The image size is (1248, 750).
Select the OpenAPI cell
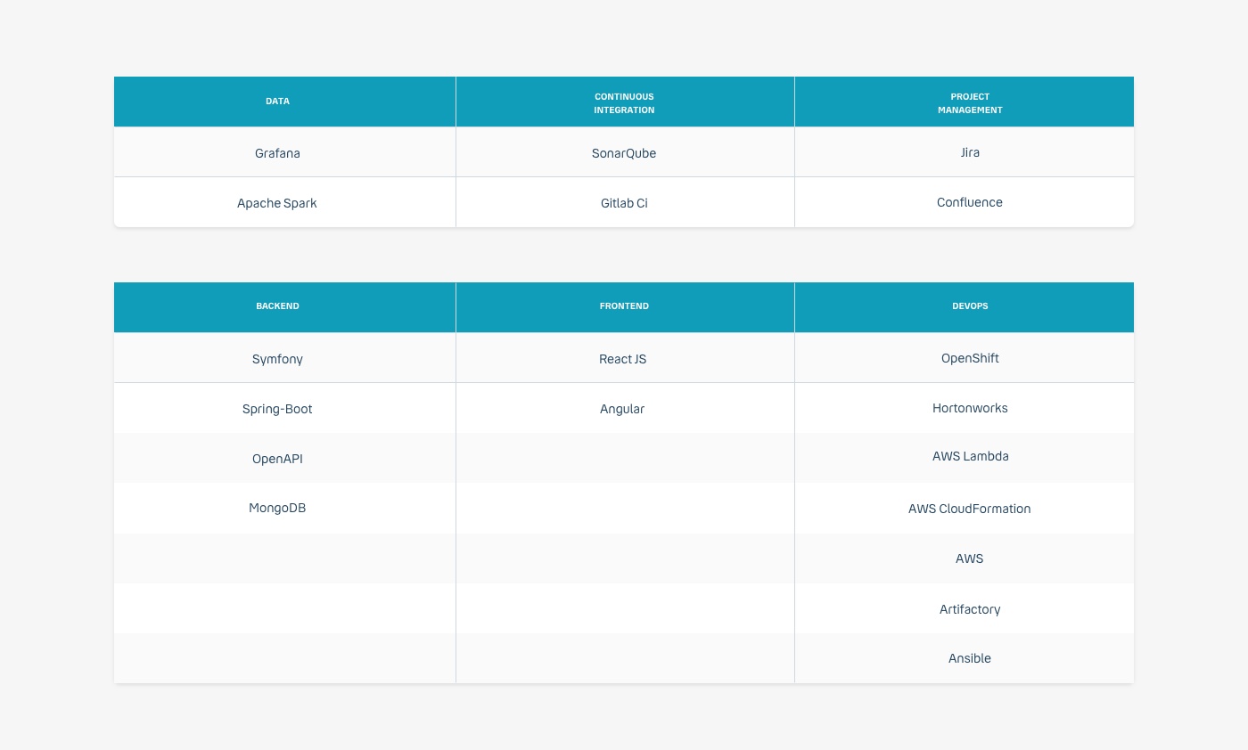point(284,458)
